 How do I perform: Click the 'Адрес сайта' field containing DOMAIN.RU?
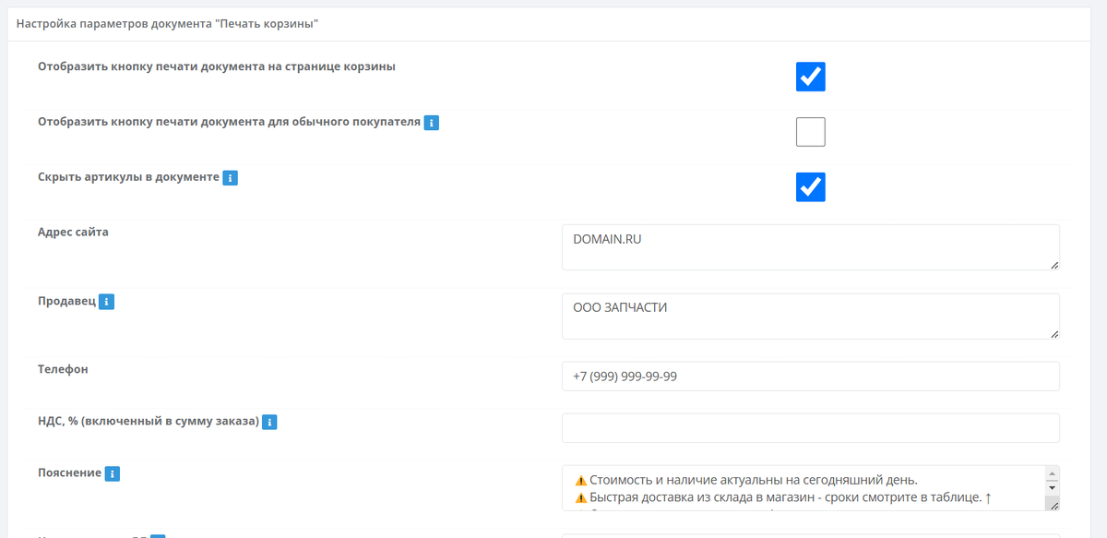pos(811,247)
